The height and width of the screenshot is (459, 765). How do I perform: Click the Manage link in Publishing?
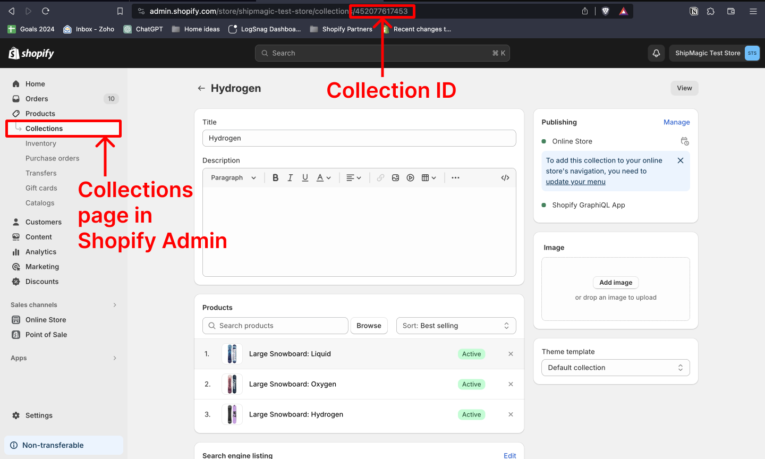(677, 122)
